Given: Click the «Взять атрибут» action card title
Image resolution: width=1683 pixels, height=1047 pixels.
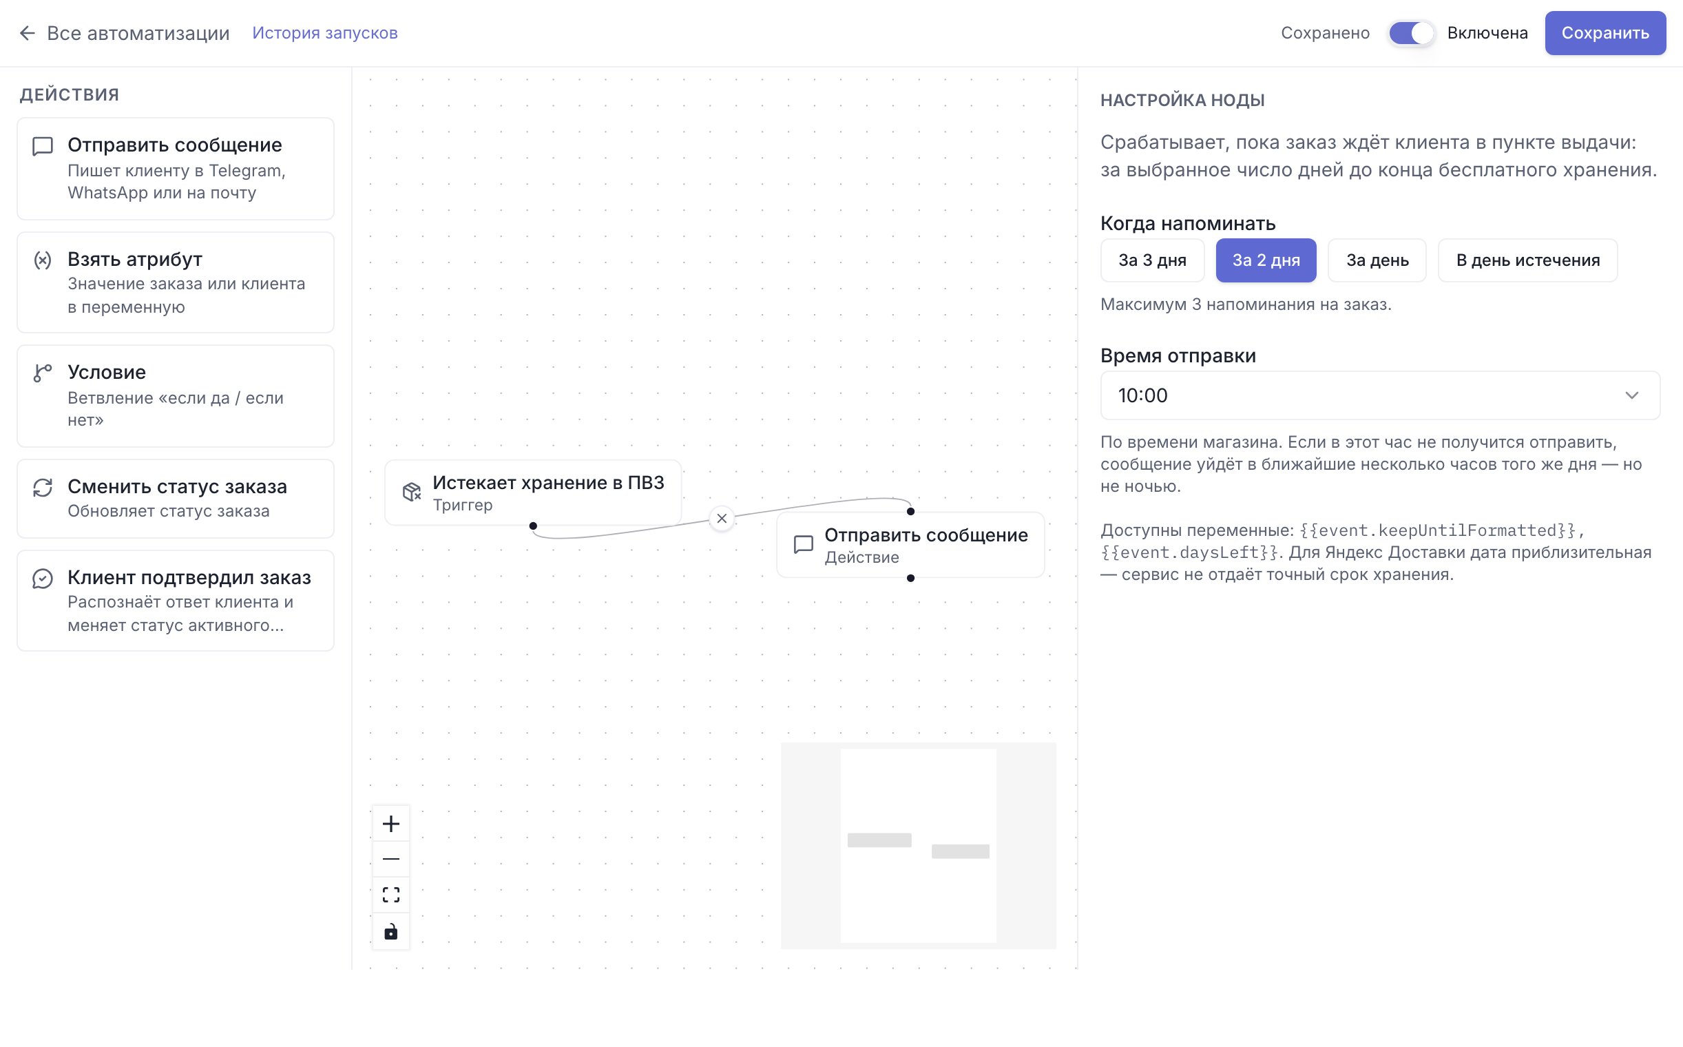Looking at the screenshot, I should [135, 259].
